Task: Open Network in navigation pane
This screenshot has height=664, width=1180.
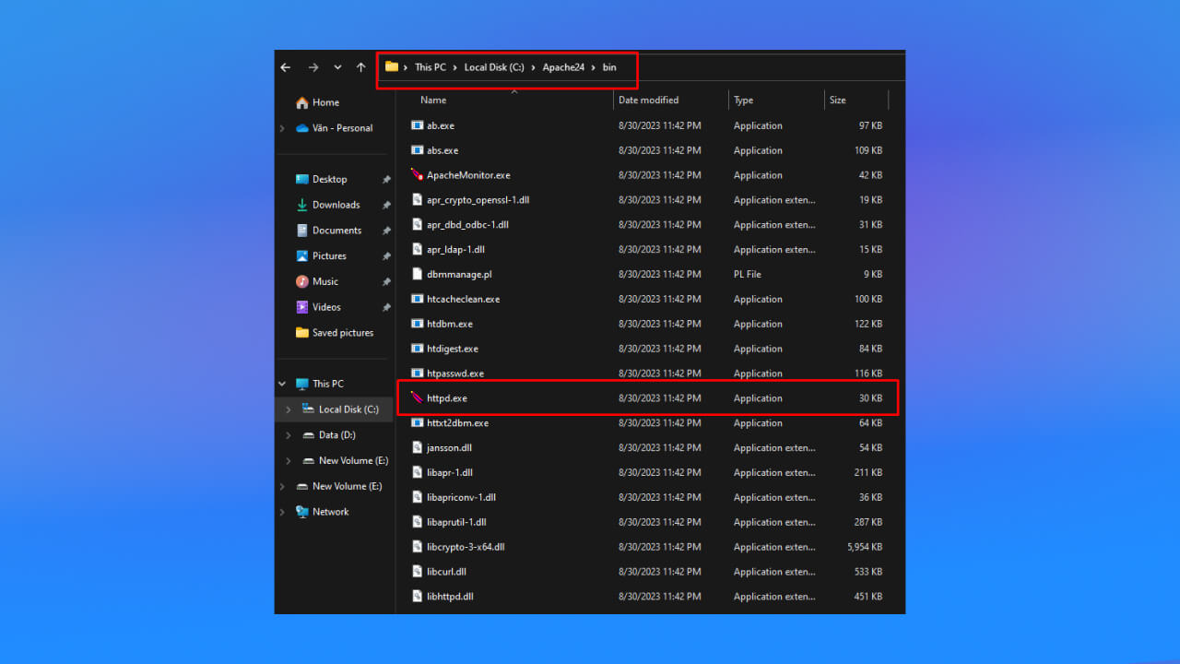Action: coord(330,512)
